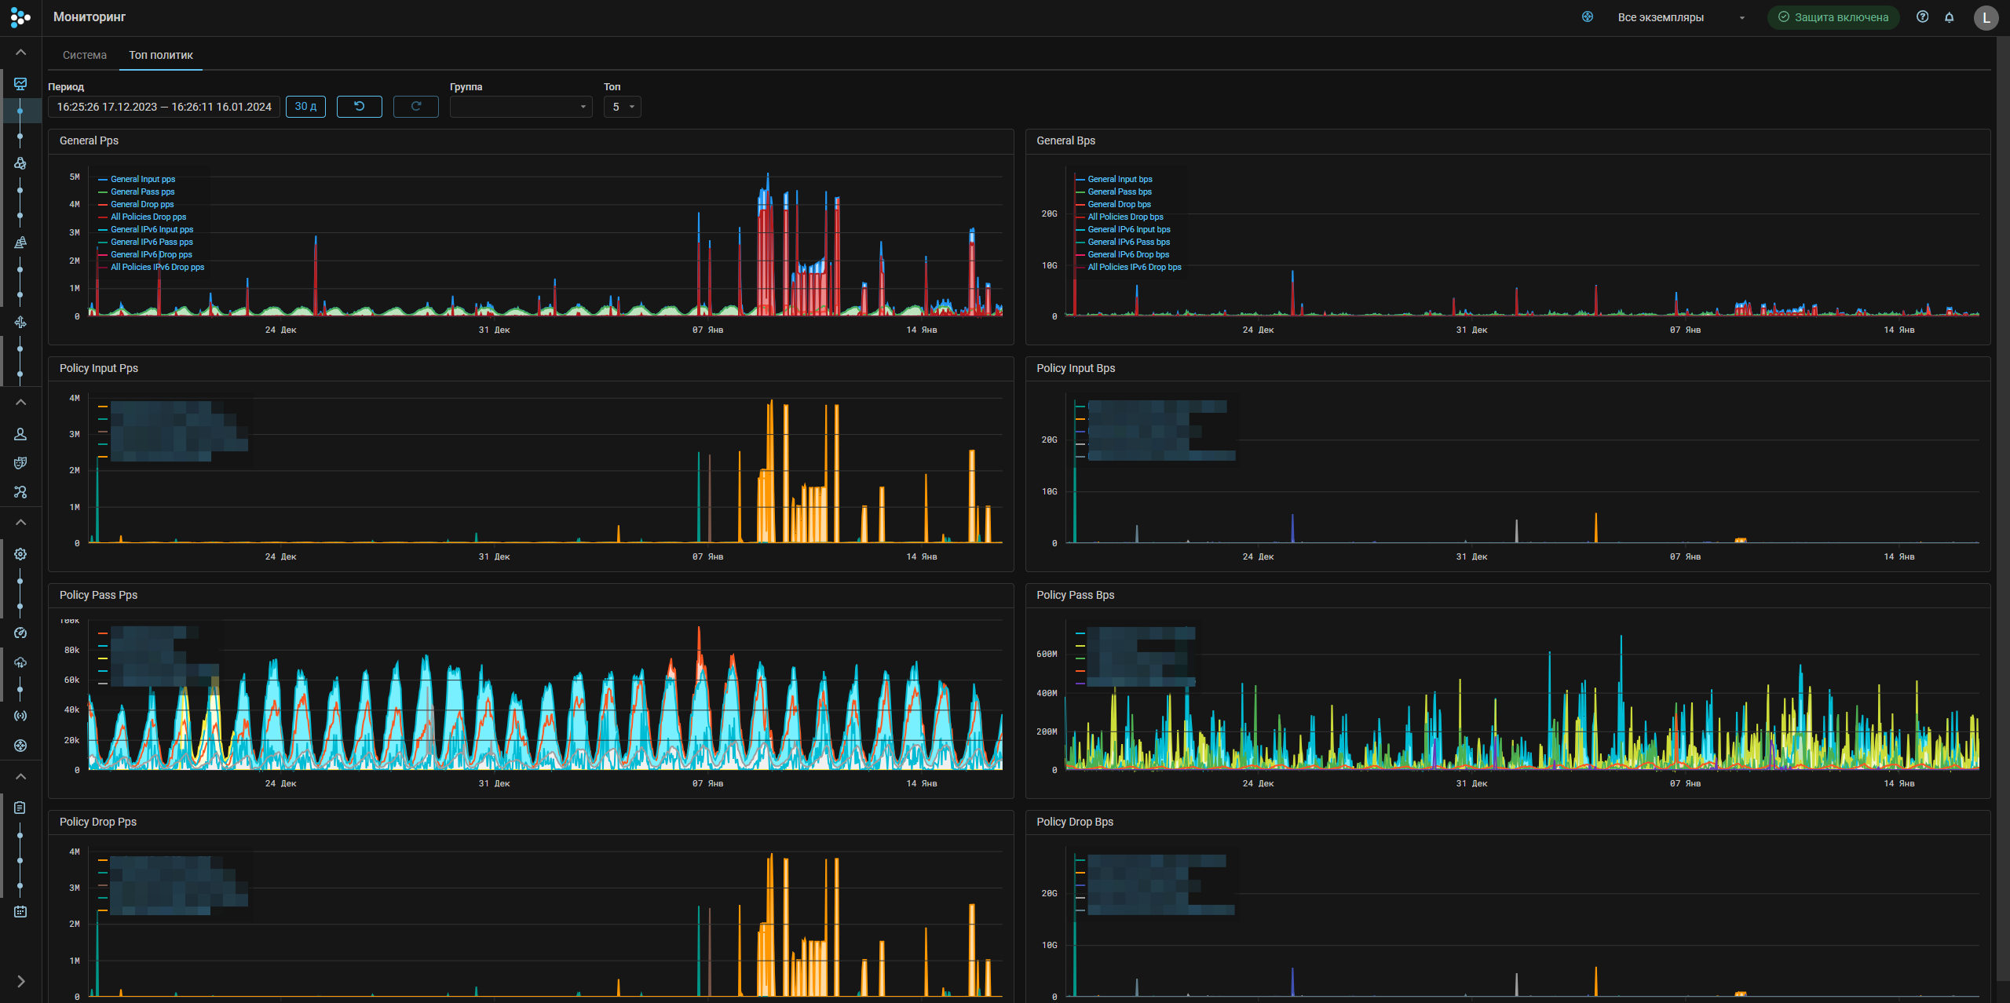The width and height of the screenshot is (2010, 1003).
Task: Toggle All Policies IPv6 Drop pps series
Action: 157,268
